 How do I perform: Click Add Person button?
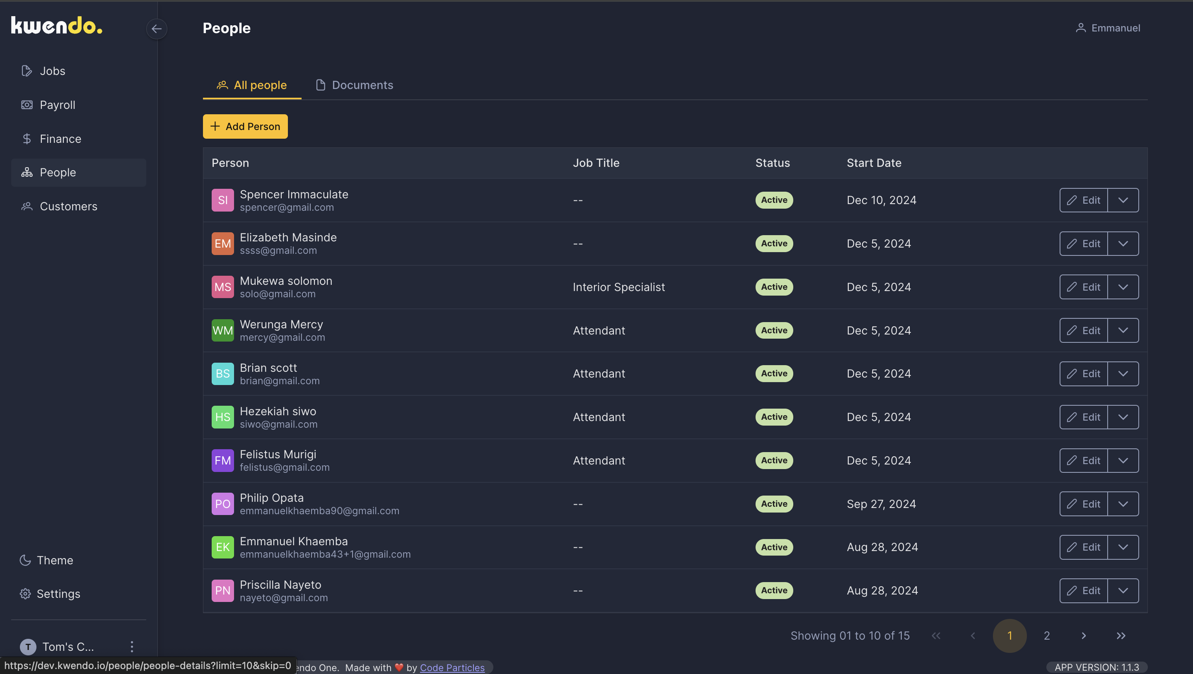pos(245,126)
